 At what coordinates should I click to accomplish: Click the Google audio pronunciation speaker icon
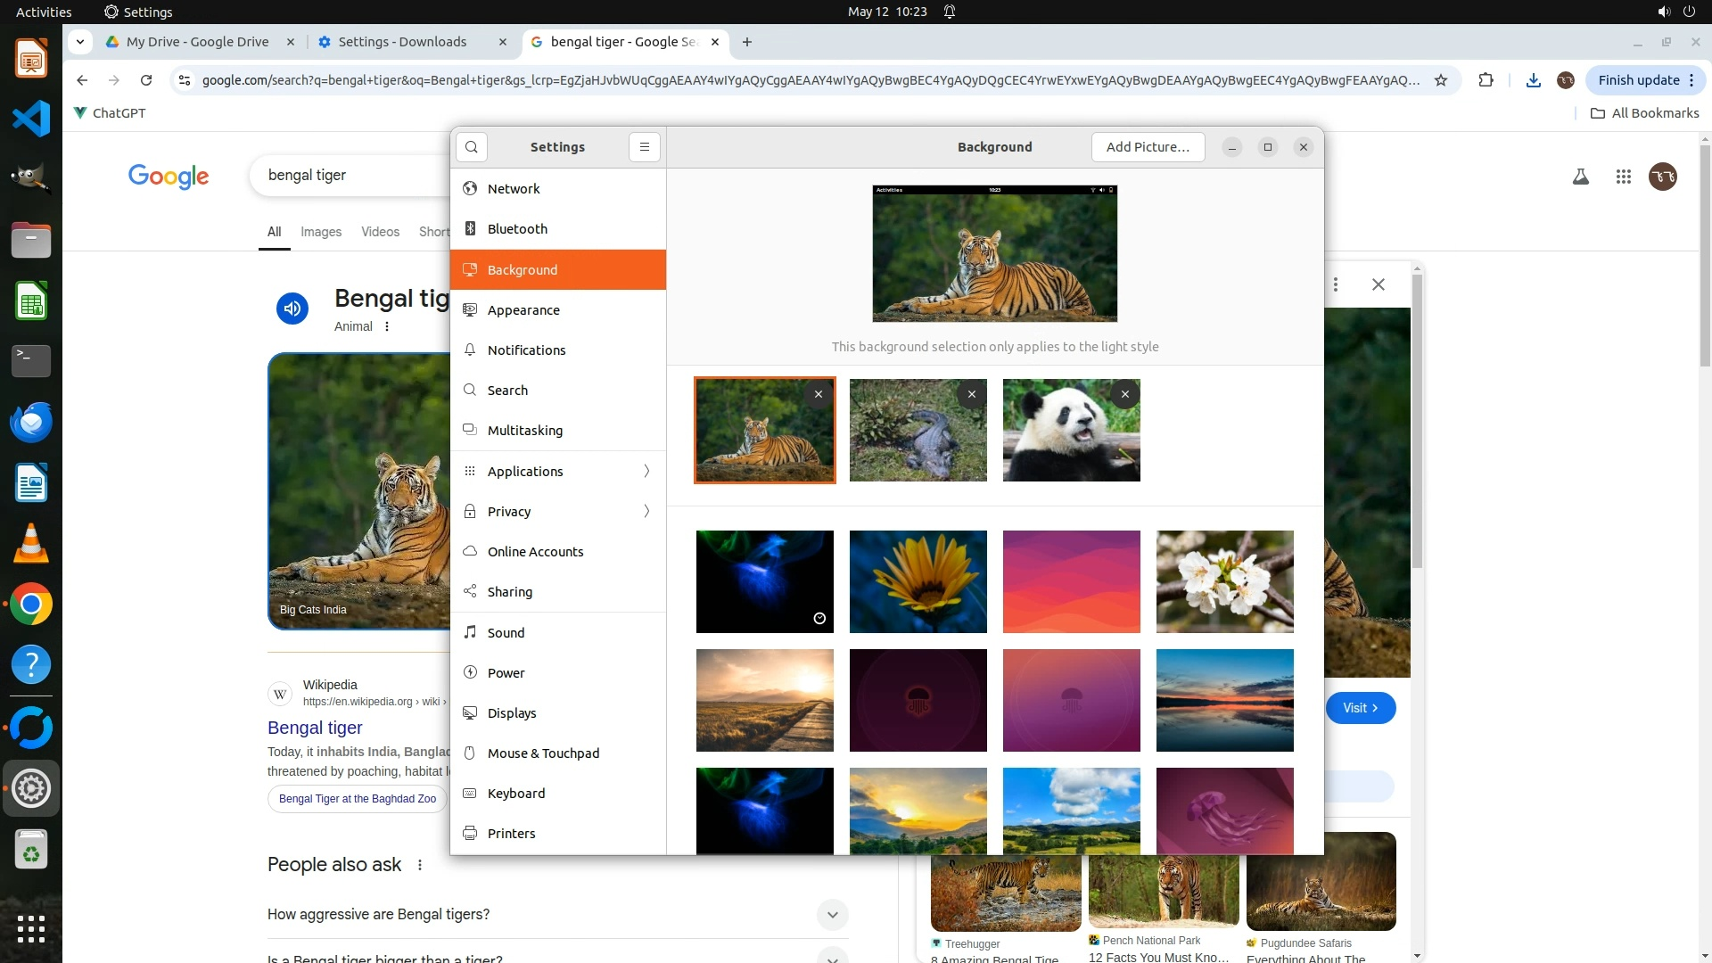point(292,309)
